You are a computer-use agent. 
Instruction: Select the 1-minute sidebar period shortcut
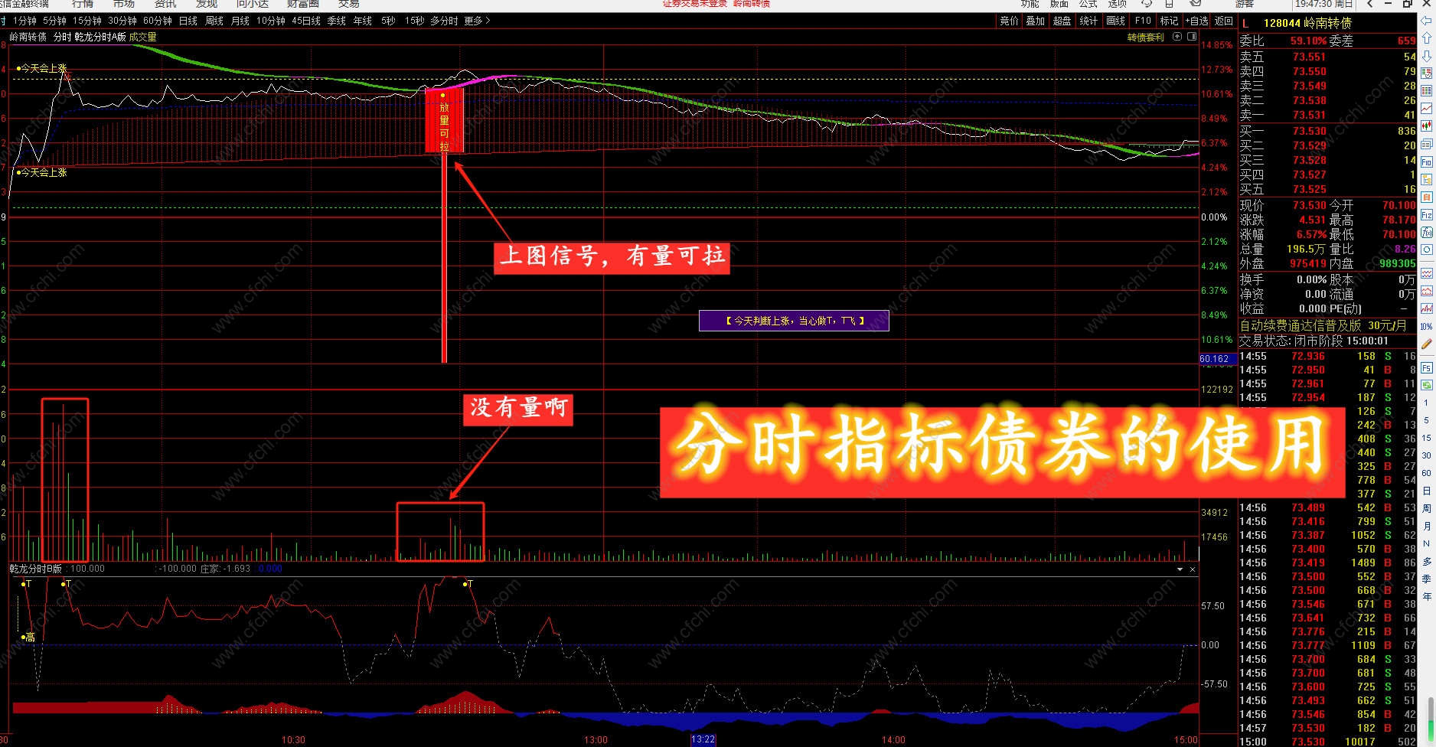point(1427,403)
